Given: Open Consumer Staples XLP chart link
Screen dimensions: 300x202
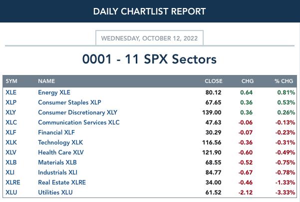Looking at the screenshot, I should point(69,102).
